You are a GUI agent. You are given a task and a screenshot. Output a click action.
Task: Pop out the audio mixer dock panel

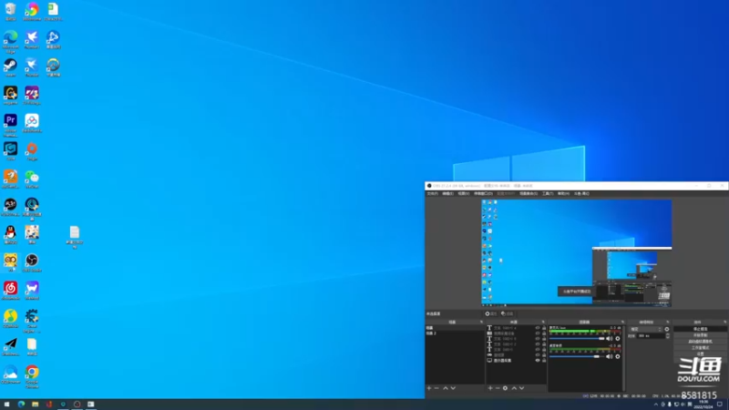point(622,322)
